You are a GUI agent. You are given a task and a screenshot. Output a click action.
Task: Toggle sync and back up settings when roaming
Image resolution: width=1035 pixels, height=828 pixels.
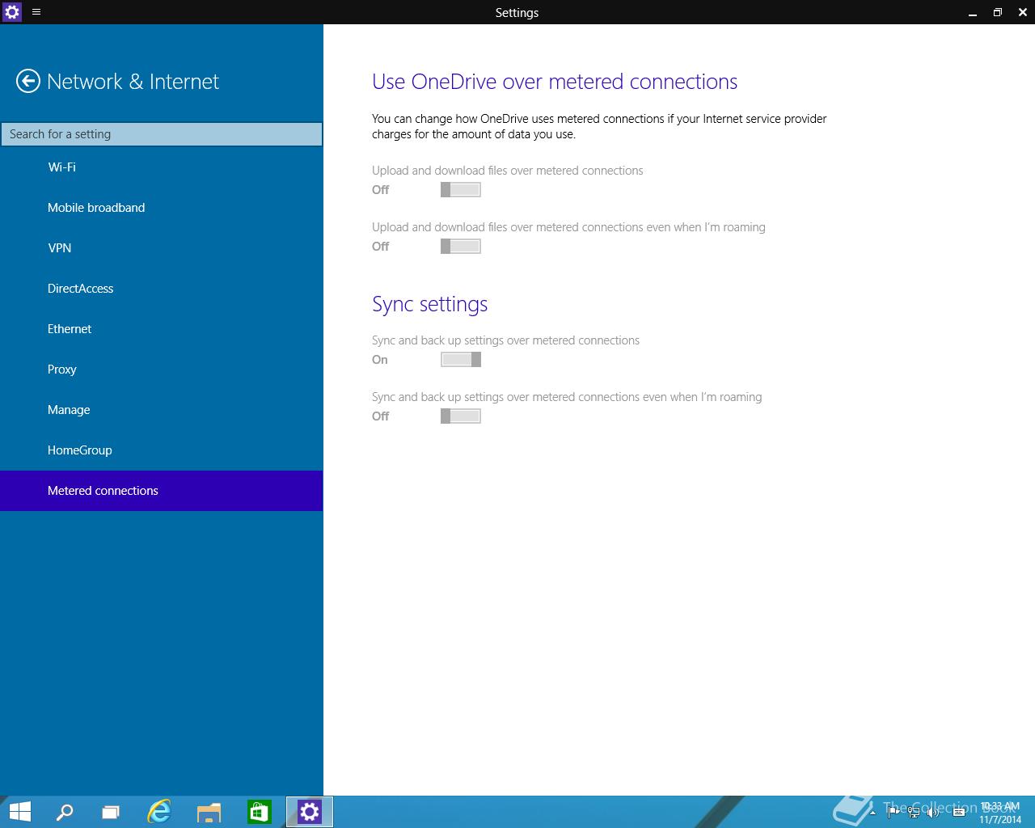point(461,416)
